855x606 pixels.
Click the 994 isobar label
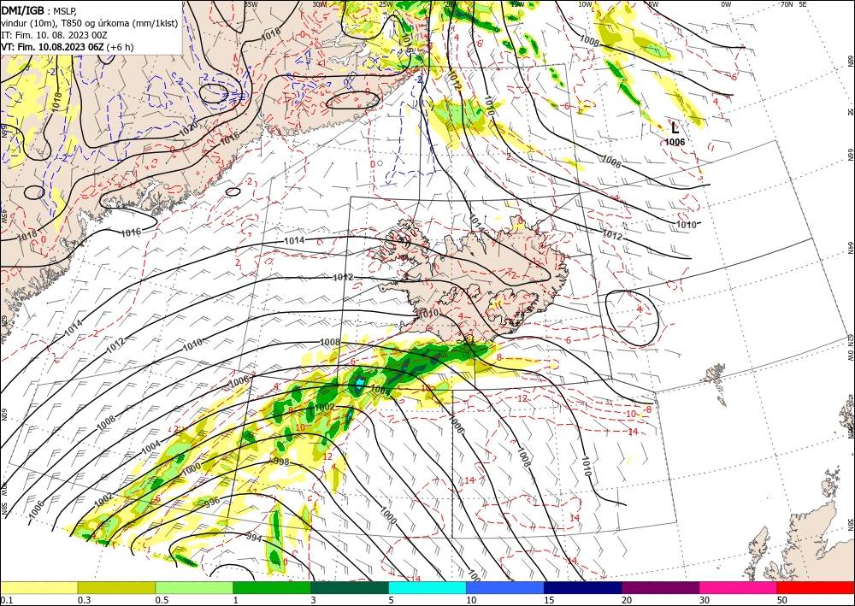[x=254, y=538]
